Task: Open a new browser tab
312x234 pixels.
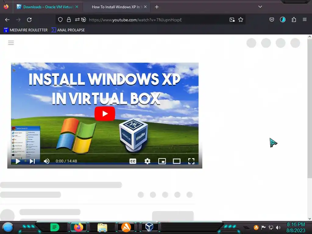Action: pyautogui.click(x=157, y=7)
